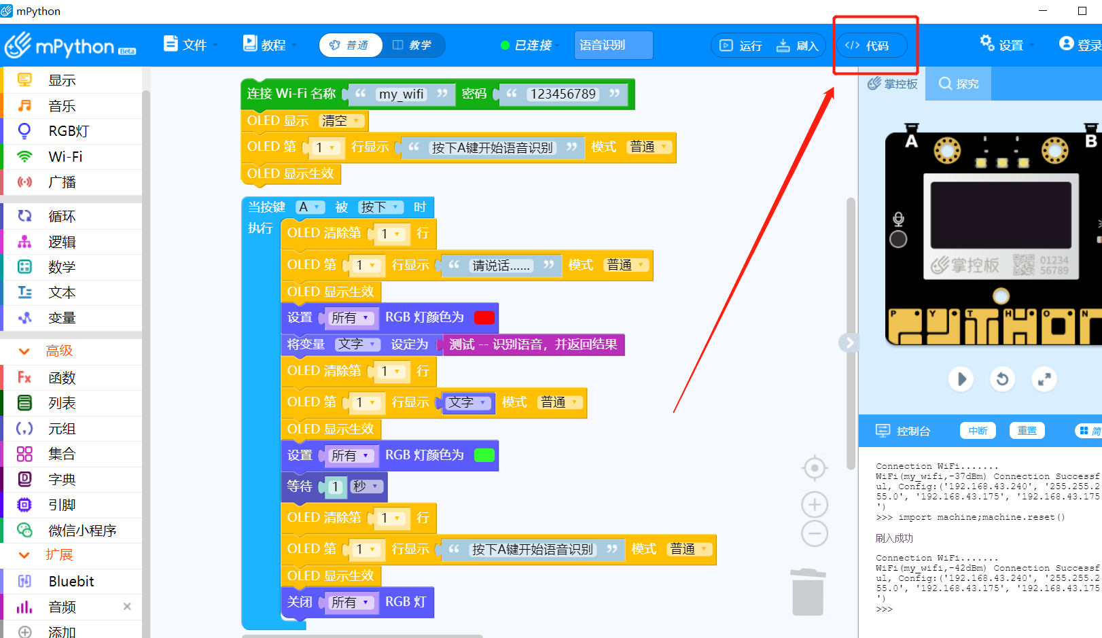Open the 按下 dropdown in 当按键 block

[380, 207]
